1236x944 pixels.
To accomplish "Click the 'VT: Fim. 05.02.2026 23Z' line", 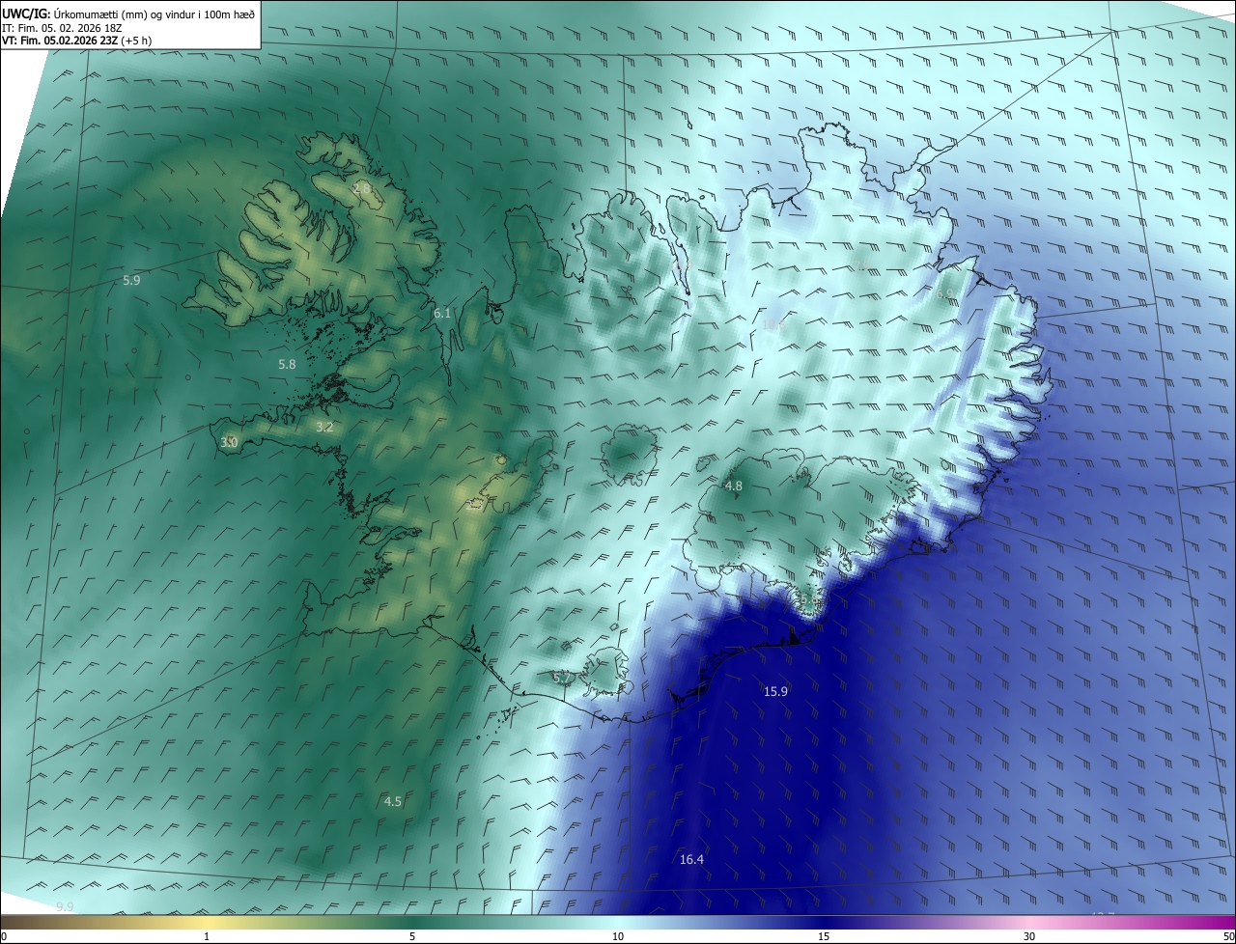I will pyautogui.click(x=76, y=41).
